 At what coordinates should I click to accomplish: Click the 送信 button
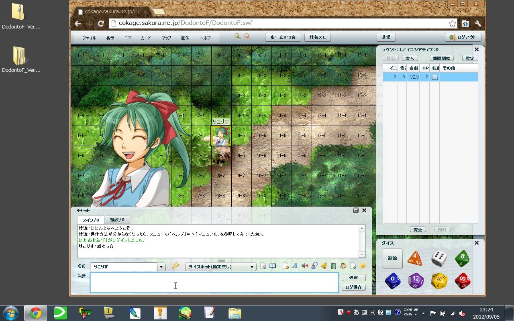pyautogui.click(x=354, y=277)
